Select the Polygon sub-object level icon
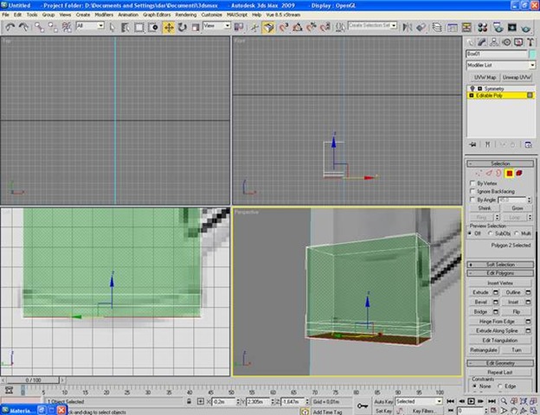The image size is (540, 415). pyautogui.click(x=511, y=173)
